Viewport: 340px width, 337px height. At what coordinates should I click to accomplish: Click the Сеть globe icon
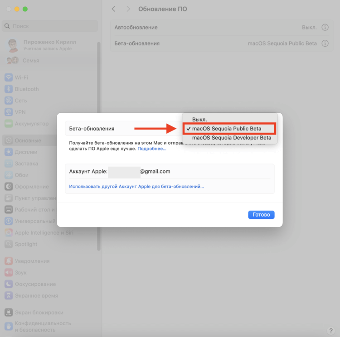[x=9, y=101]
